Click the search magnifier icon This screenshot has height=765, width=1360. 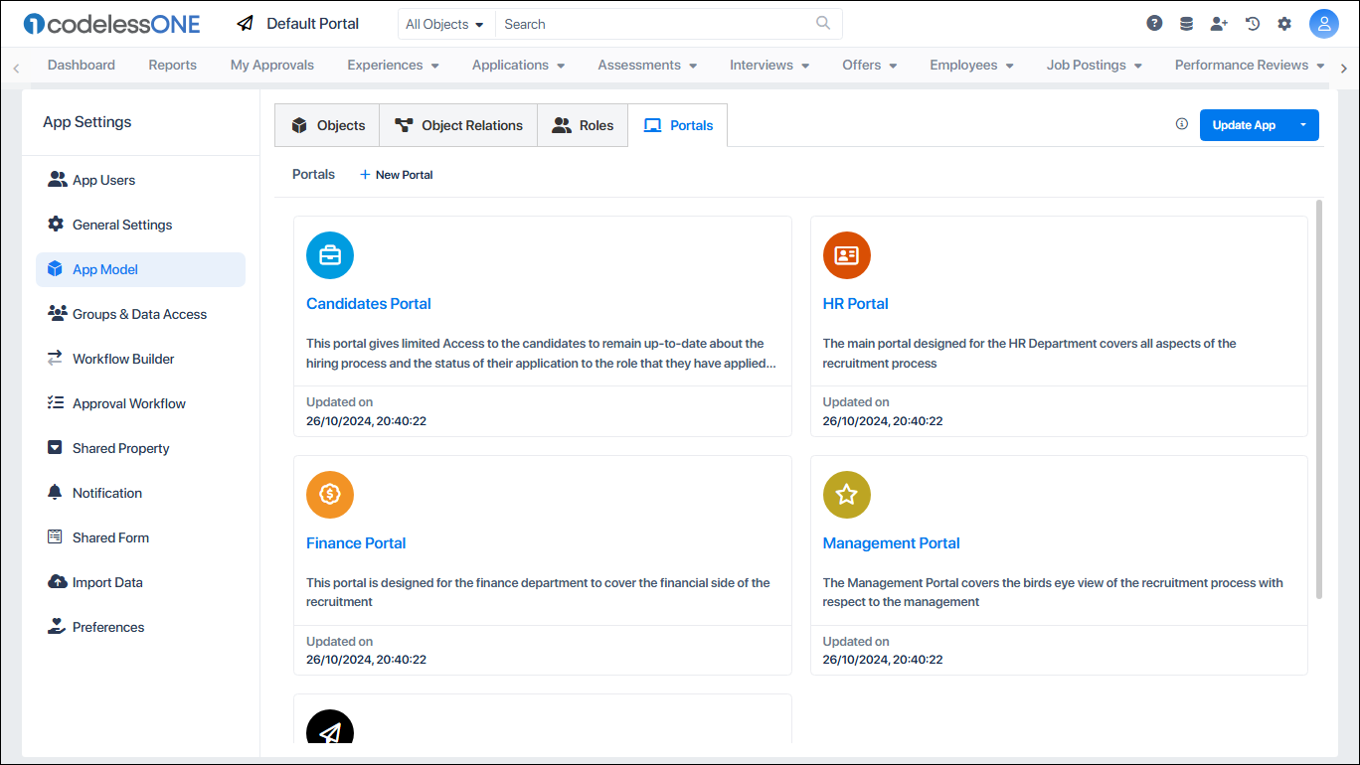pyautogui.click(x=823, y=23)
